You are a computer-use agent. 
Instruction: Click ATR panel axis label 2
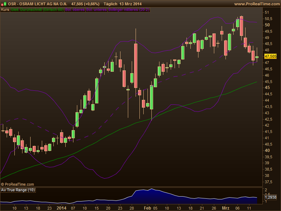(266, 190)
